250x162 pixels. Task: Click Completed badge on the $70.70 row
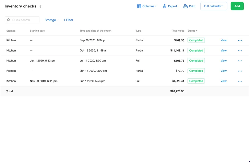(196, 71)
